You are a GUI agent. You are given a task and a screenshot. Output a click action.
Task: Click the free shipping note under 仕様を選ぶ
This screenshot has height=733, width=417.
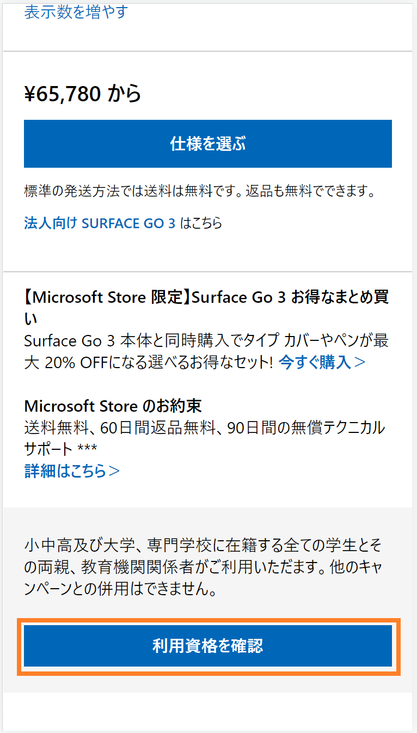click(200, 192)
